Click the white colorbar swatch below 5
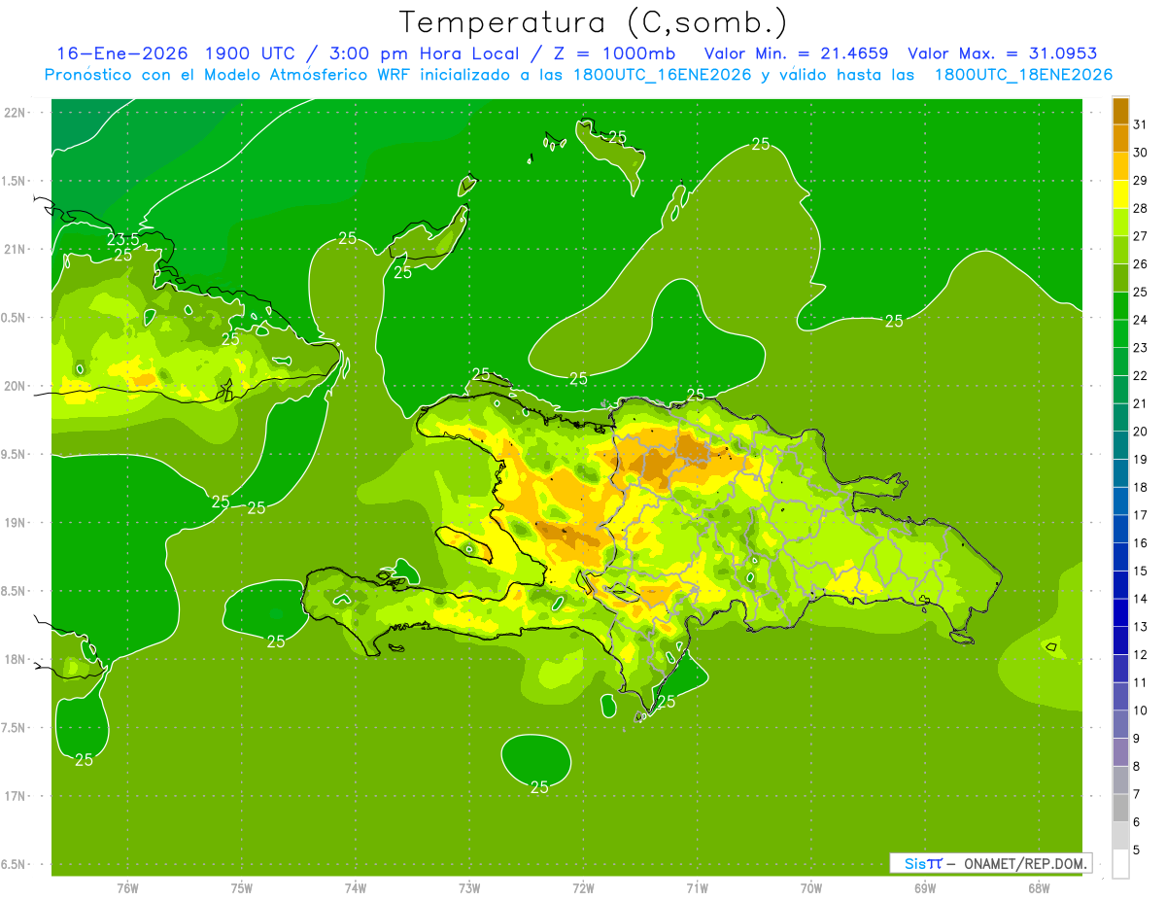The height and width of the screenshot is (901, 1166). (1120, 864)
